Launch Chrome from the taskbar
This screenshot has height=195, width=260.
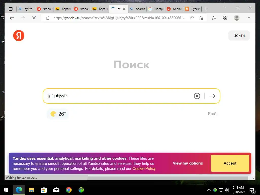coord(69,190)
